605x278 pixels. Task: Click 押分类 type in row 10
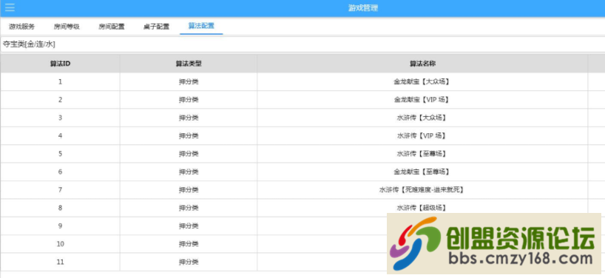tap(189, 244)
